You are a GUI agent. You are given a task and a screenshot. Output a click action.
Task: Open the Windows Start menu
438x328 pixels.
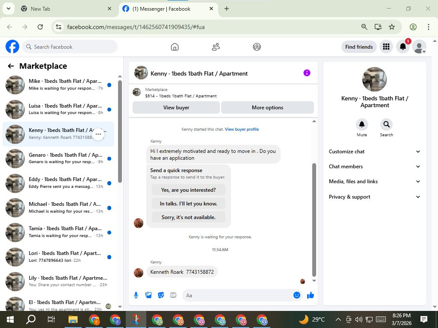10,319
